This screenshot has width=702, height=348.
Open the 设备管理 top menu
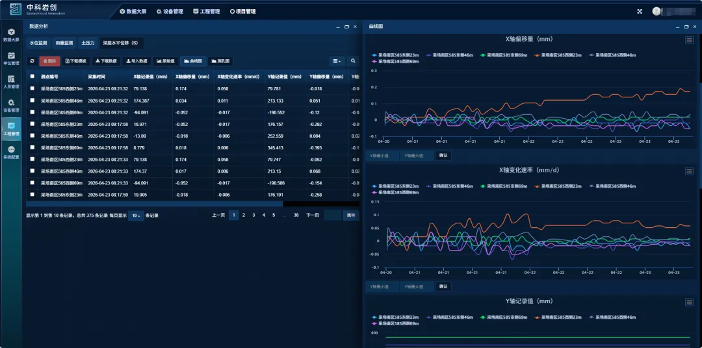170,11
